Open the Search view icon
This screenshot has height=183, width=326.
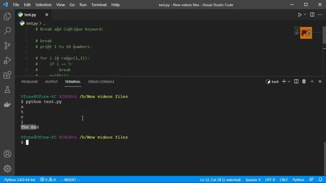tap(7, 30)
